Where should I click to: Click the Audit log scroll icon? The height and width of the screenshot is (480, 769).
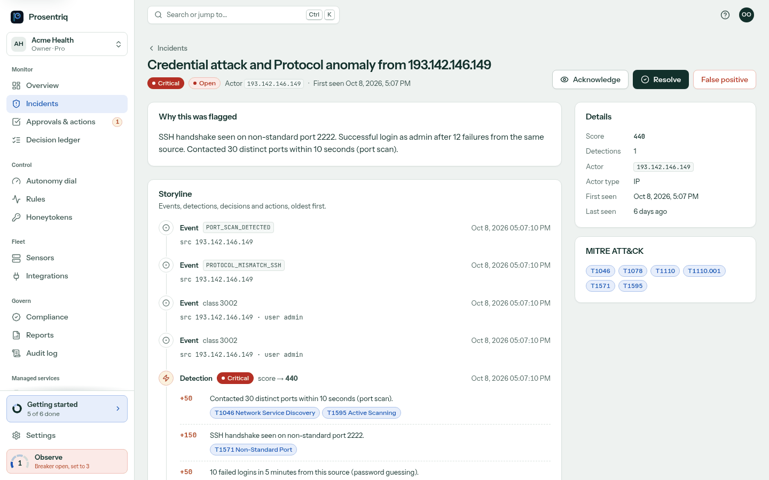click(17, 353)
